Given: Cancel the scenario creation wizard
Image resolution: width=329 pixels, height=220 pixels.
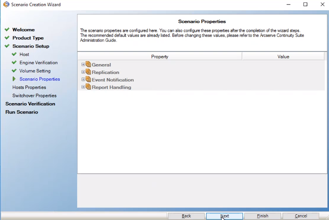Looking at the screenshot, I should click(301, 216).
